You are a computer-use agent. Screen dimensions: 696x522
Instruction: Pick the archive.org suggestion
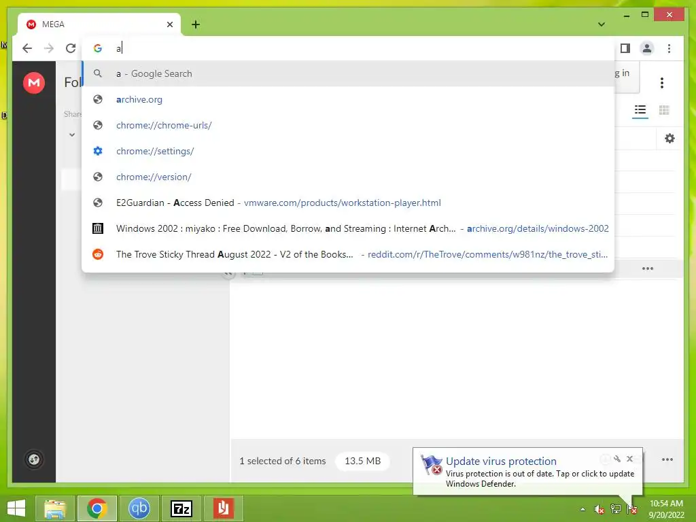[x=348, y=99]
